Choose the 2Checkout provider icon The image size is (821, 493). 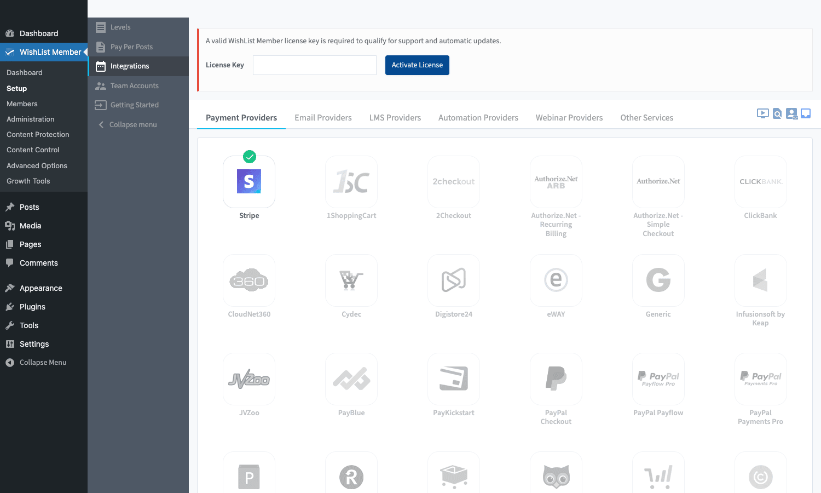(x=454, y=182)
